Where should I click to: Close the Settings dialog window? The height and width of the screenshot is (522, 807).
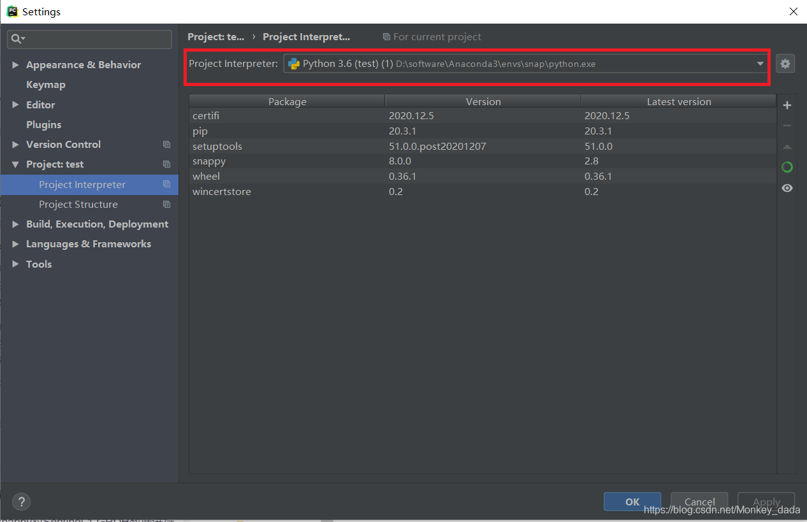[794, 11]
